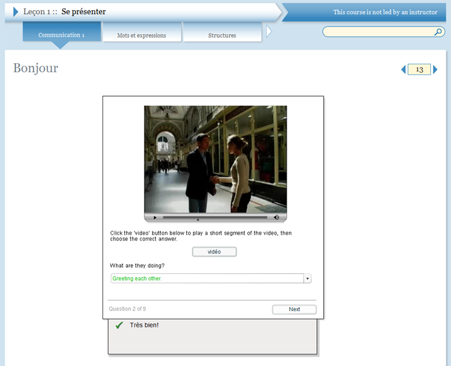Click the video frame thumbnail

click(x=215, y=159)
